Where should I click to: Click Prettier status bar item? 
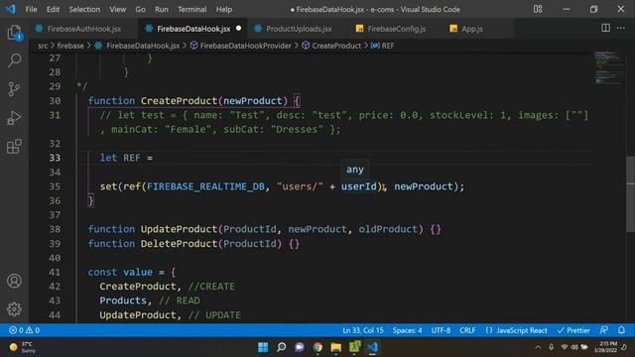click(x=573, y=330)
